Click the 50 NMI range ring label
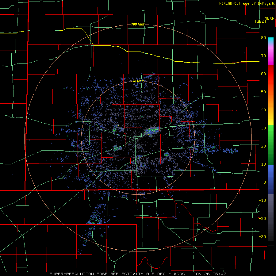The height and width of the screenshot is (276, 276). pos(138,81)
